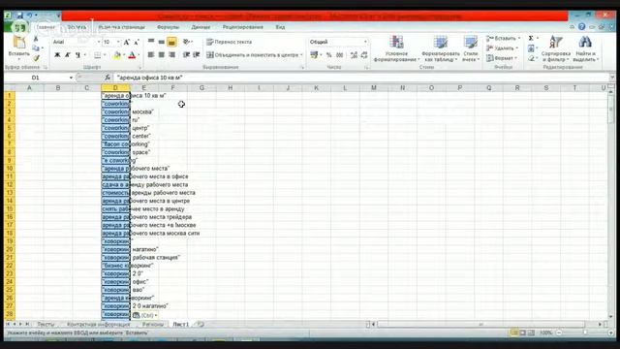Decrease font size with small A icon
The image size is (620, 349).
[x=137, y=42]
